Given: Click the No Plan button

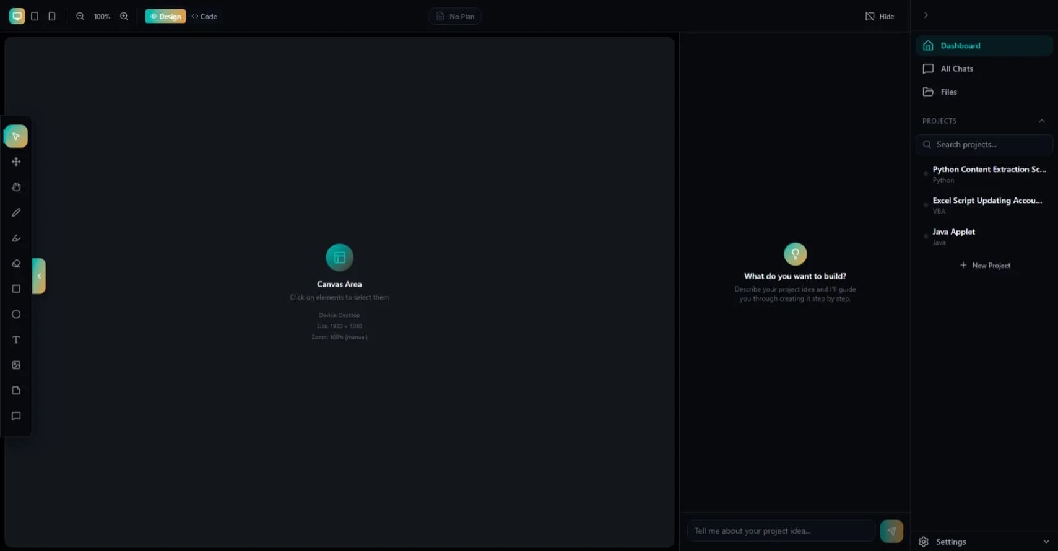Looking at the screenshot, I should point(455,16).
